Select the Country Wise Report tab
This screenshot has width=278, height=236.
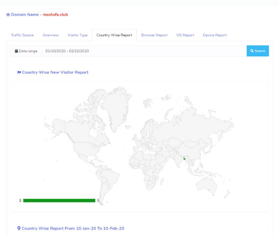tap(114, 35)
